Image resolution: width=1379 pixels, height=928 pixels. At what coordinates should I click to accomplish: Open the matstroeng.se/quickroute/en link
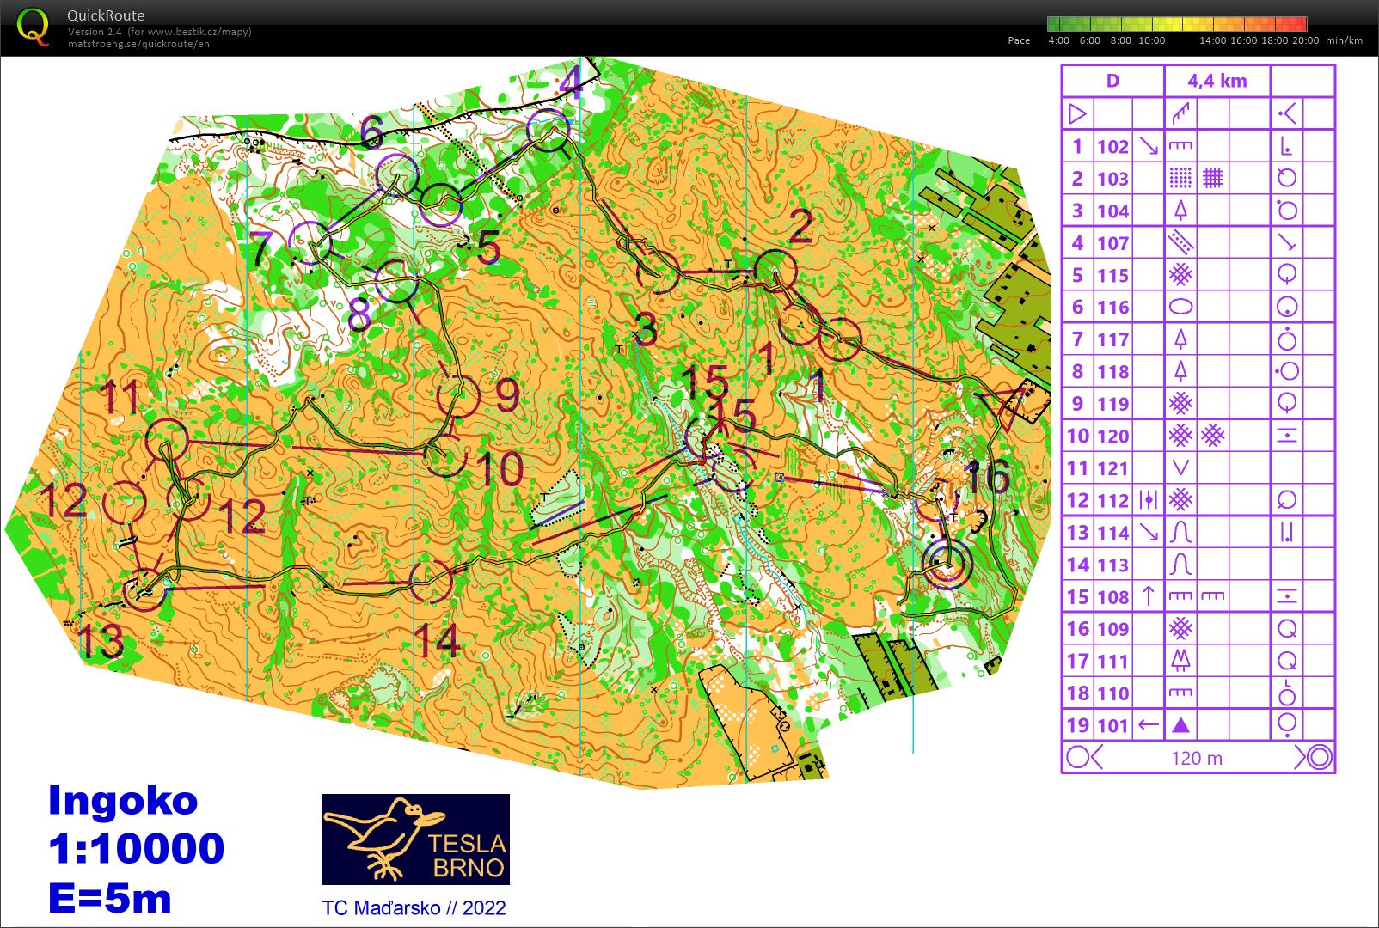click(138, 44)
